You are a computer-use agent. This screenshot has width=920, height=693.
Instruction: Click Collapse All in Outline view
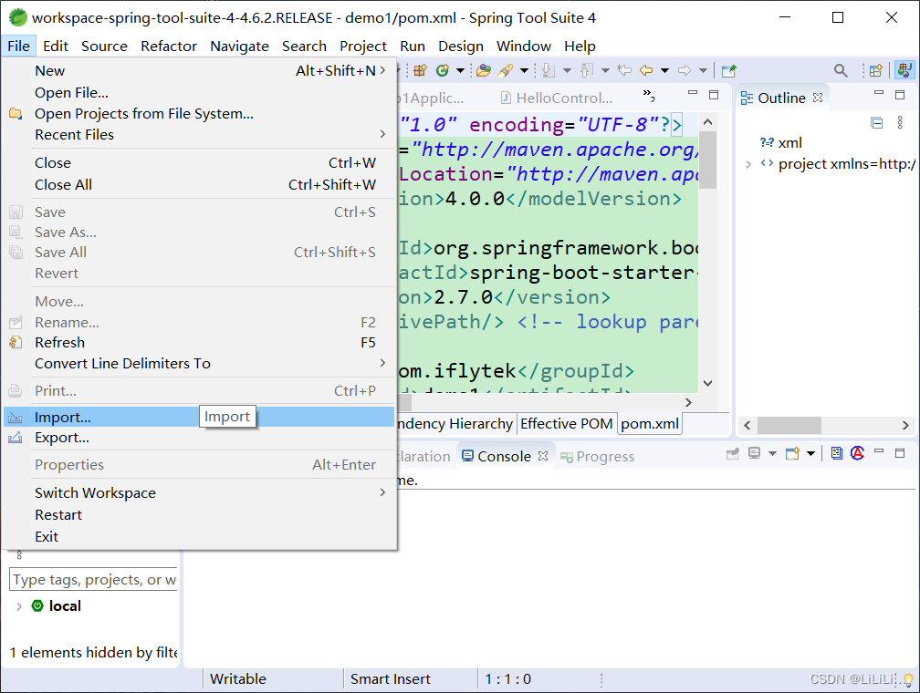point(876,123)
